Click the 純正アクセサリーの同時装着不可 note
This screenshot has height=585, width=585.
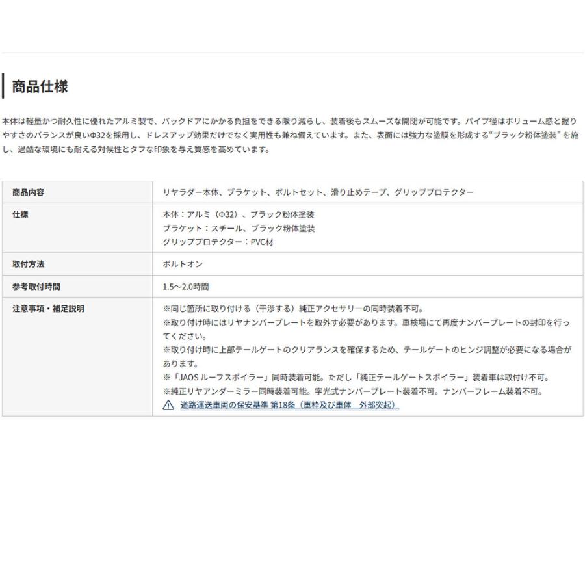tap(293, 309)
